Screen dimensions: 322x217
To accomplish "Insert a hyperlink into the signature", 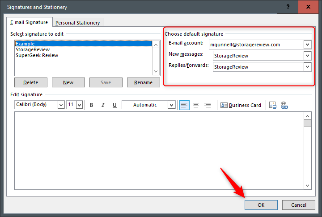I will pos(284,105).
